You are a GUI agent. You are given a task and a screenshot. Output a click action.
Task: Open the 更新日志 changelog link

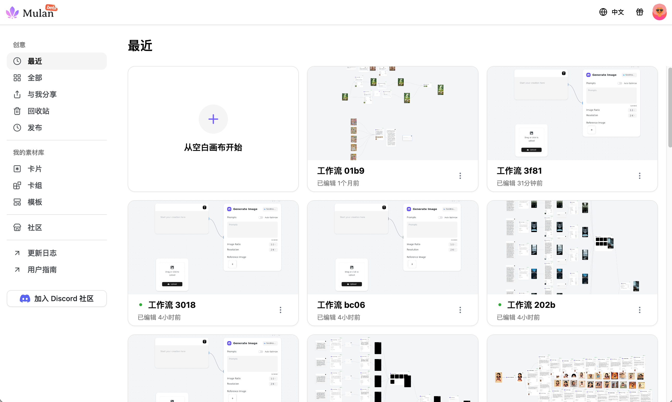coord(57,253)
